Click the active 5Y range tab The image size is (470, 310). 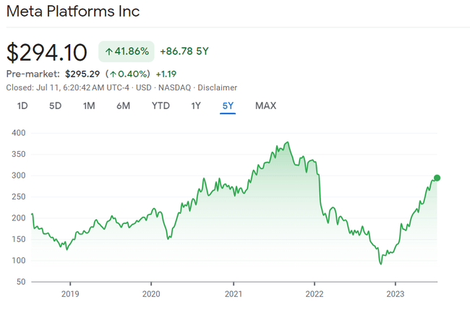pyautogui.click(x=228, y=106)
